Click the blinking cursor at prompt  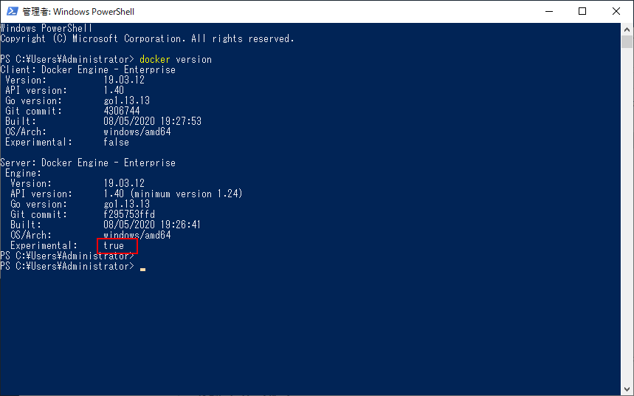[x=142, y=269]
